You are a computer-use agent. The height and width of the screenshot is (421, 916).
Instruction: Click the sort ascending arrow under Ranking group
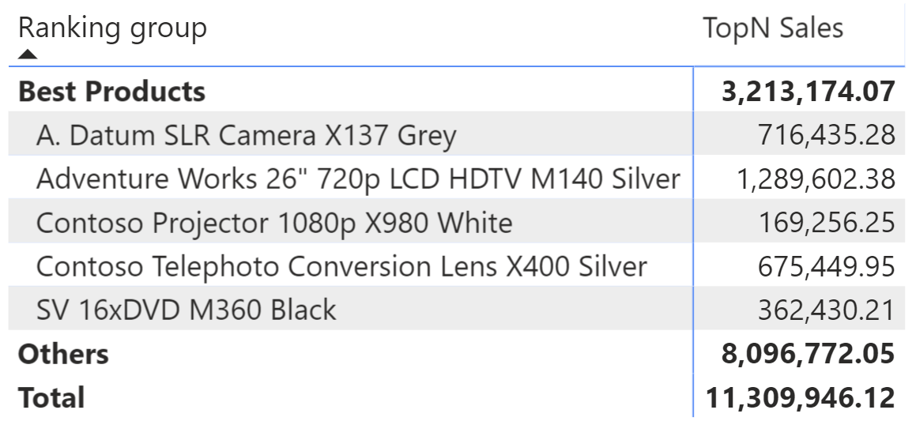tap(28, 55)
